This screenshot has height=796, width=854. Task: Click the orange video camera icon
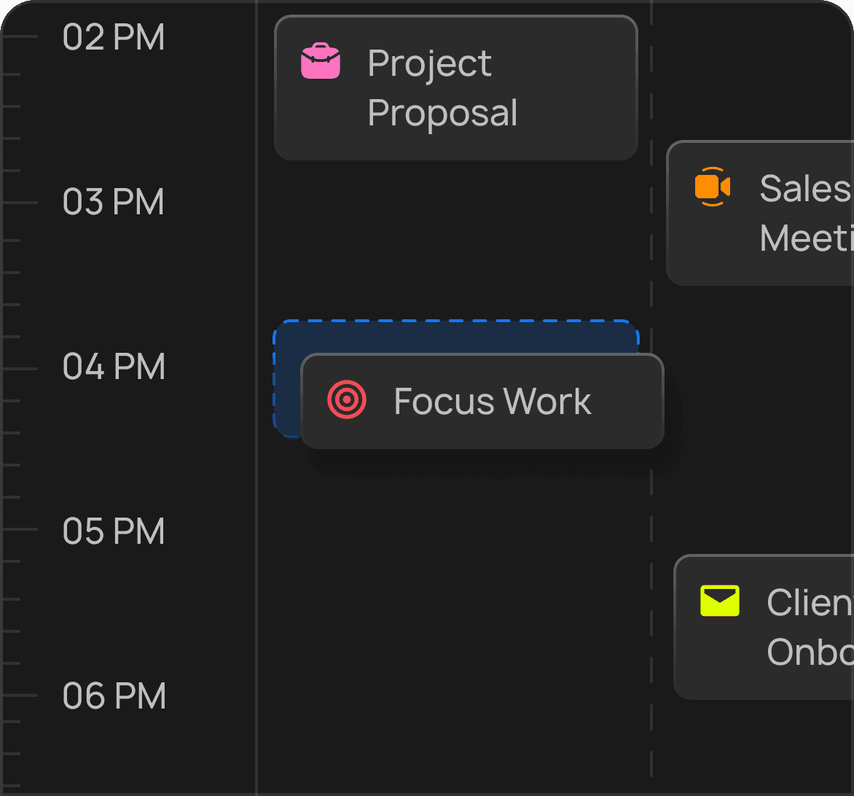(712, 187)
